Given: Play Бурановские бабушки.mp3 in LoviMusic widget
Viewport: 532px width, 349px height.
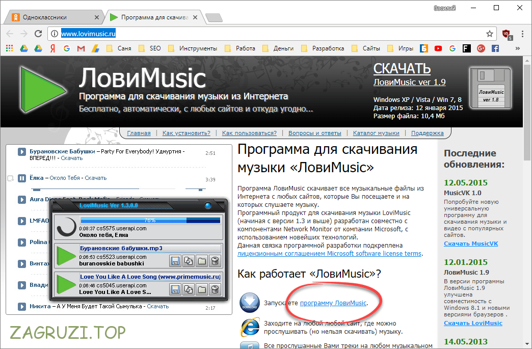Looking at the screenshot, I should pyautogui.click(x=66, y=256).
